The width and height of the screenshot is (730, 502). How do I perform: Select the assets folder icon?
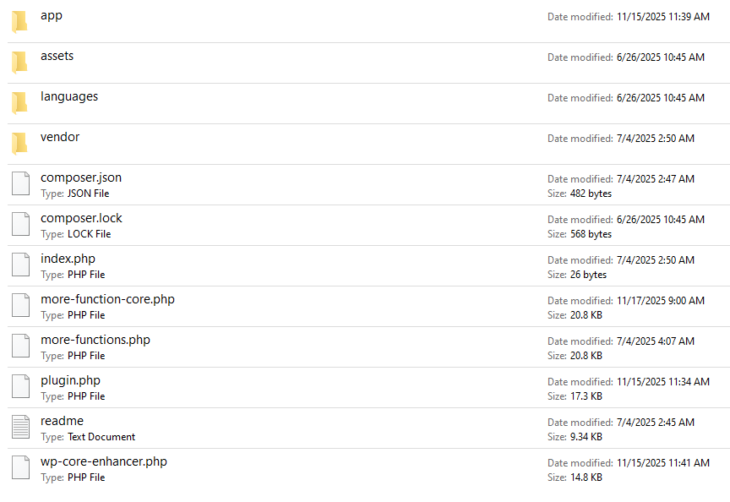pyautogui.click(x=19, y=62)
